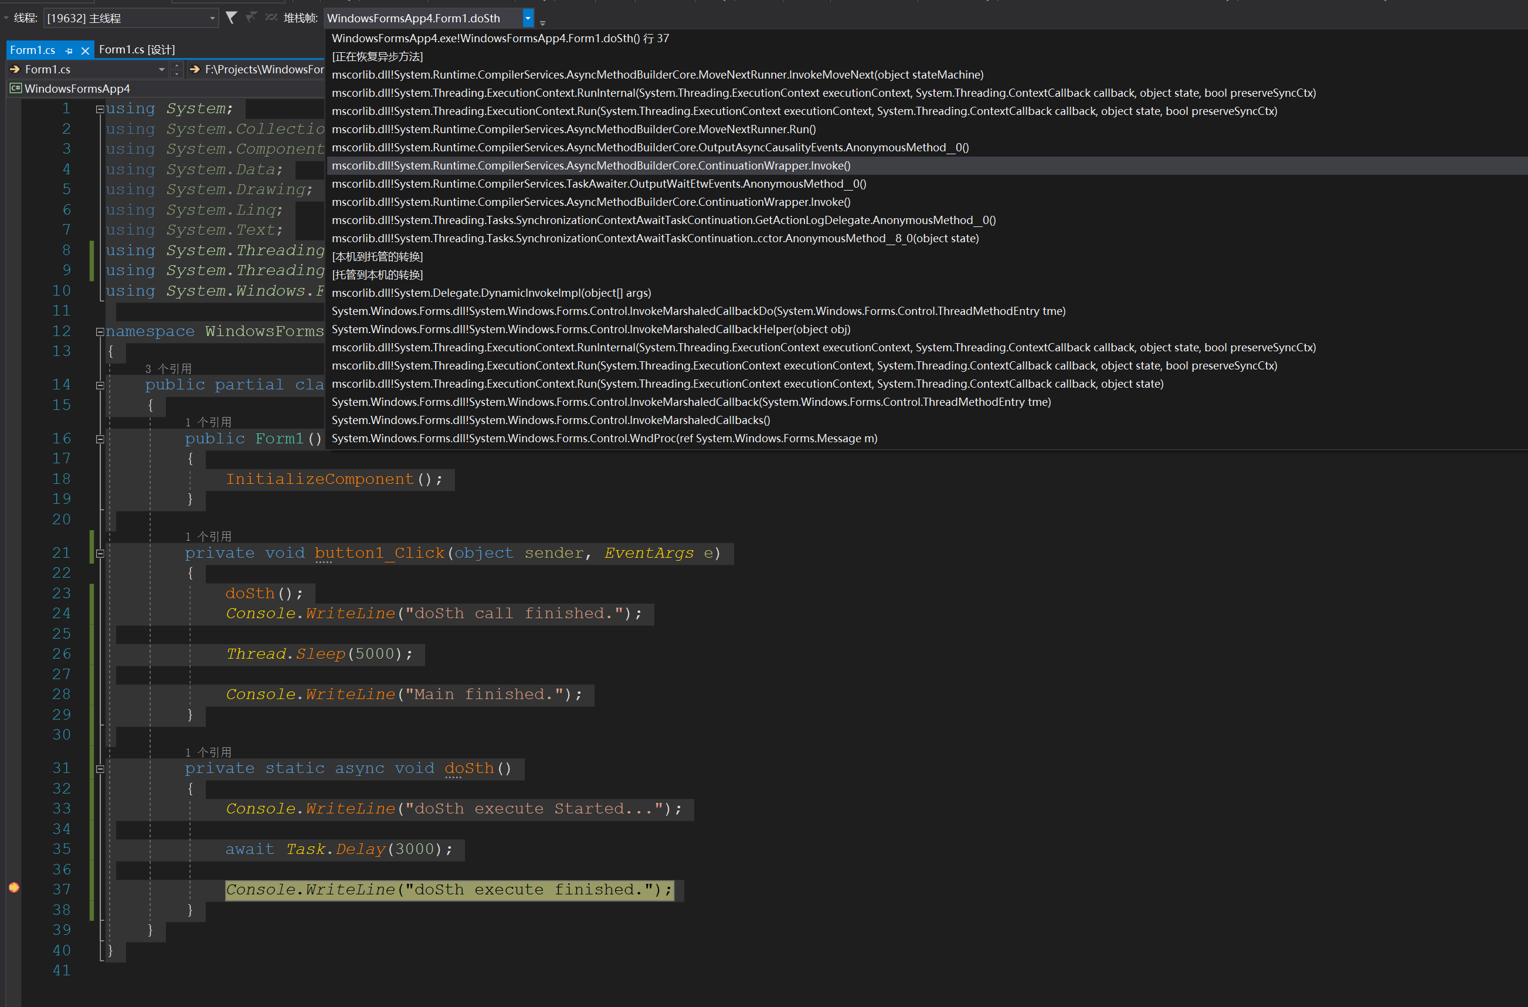Select the .cctor.AnonymousMethod__8_0 stack frame
This screenshot has width=1528, height=1007.
click(x=656, y=238)
